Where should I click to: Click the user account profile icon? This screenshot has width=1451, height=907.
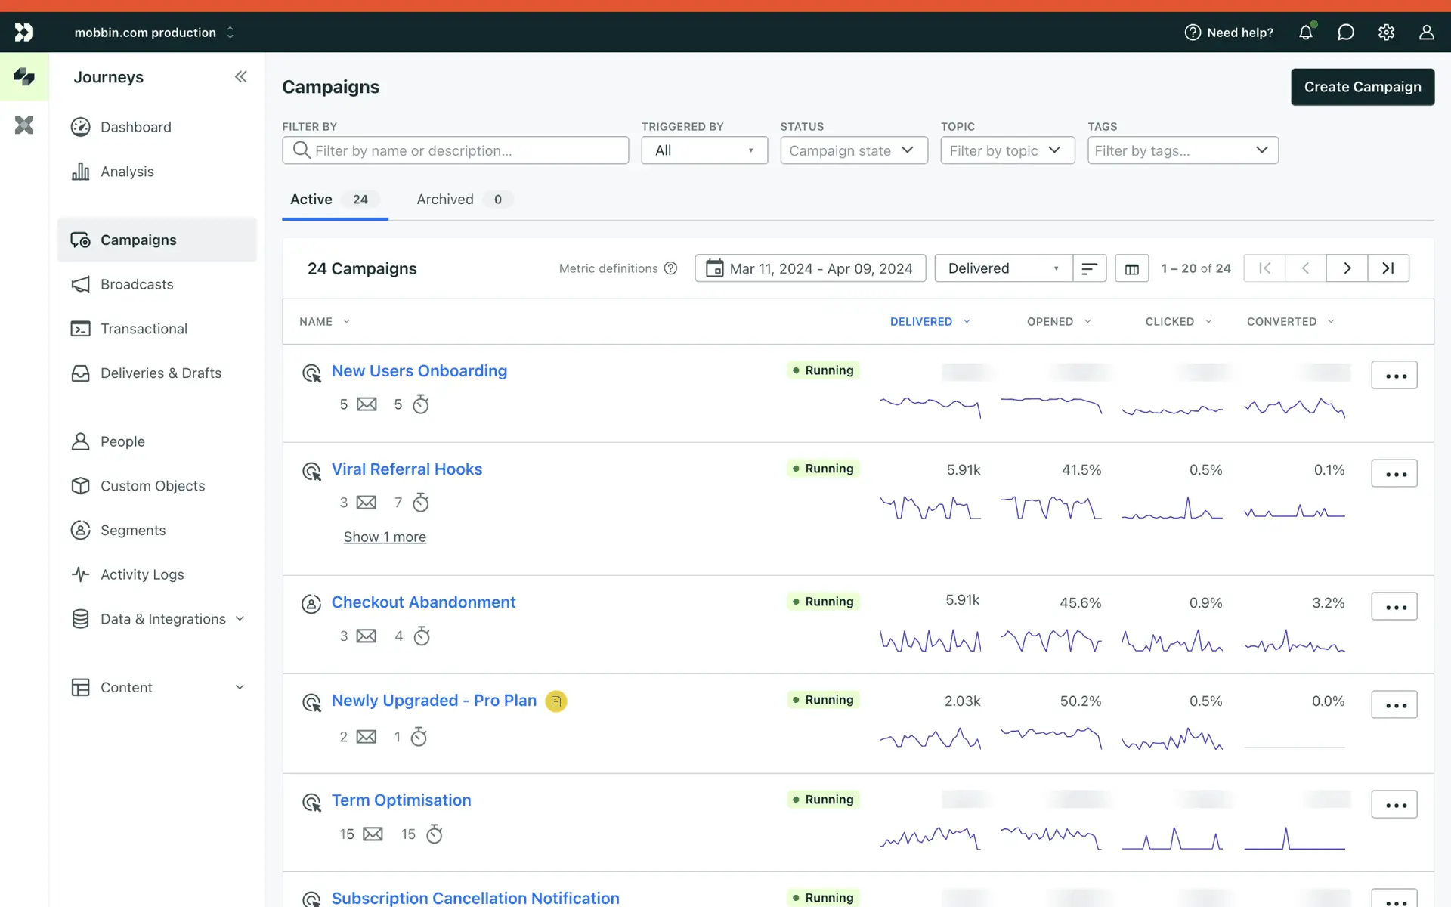click(1426, 33)
